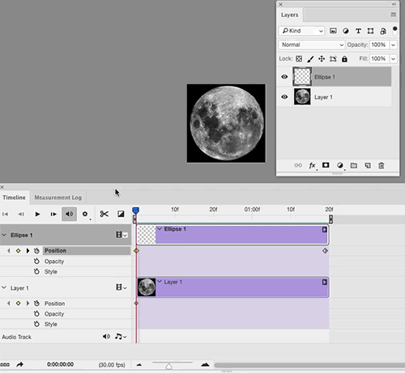Screen dimensions: 405x374
Task: Enable Layer 1 Opacity keyframe stopwatch
Action: point(36,314)
